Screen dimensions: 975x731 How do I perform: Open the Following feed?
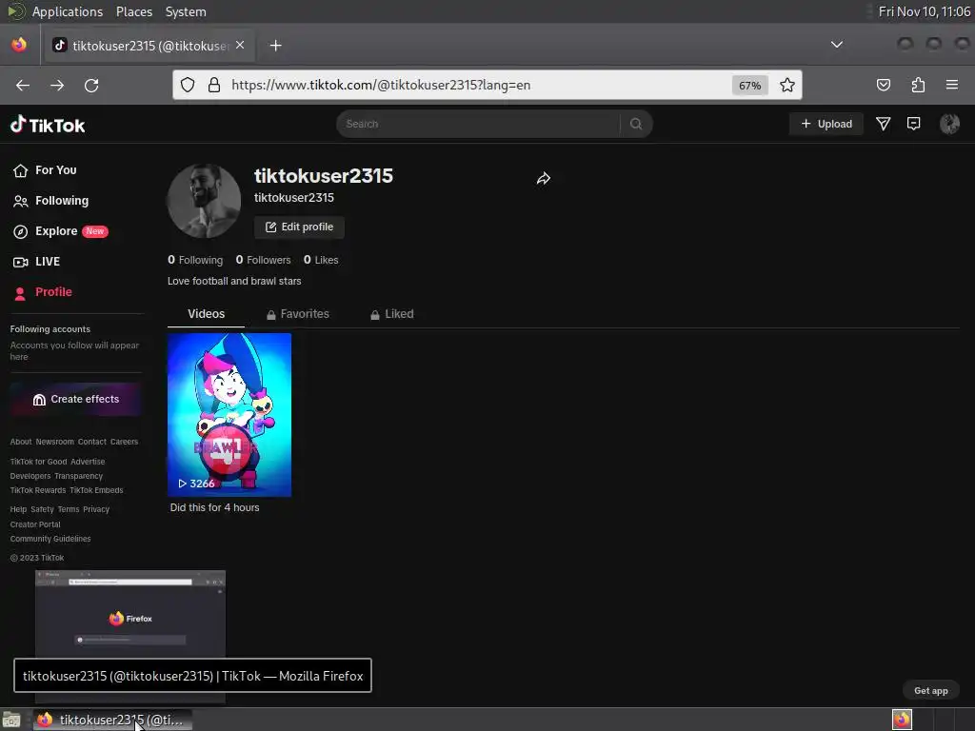(x=51, y=201)
